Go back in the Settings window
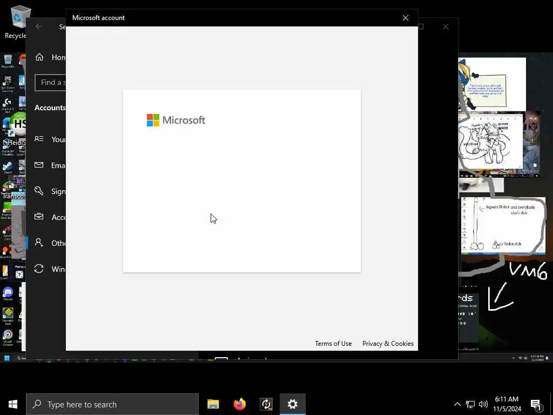Image resolution: width=553 pixels, height=415 pixels. click(39, 26)
